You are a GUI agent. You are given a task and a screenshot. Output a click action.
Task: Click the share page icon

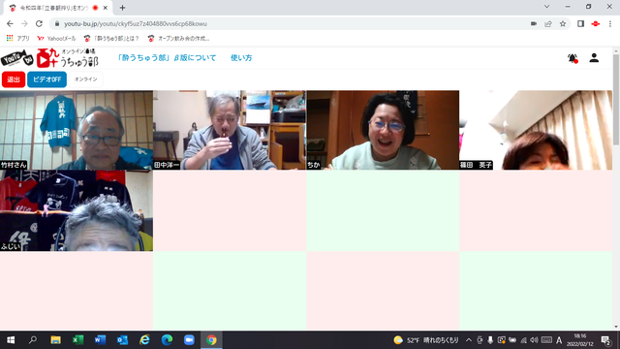tap(548, 23)
